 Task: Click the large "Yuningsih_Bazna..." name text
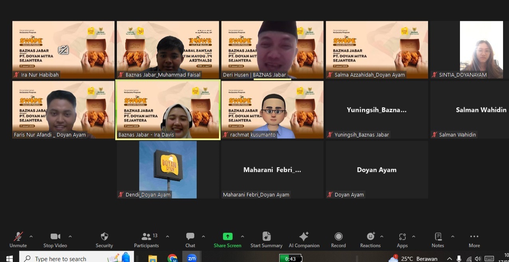click(377, 110)
